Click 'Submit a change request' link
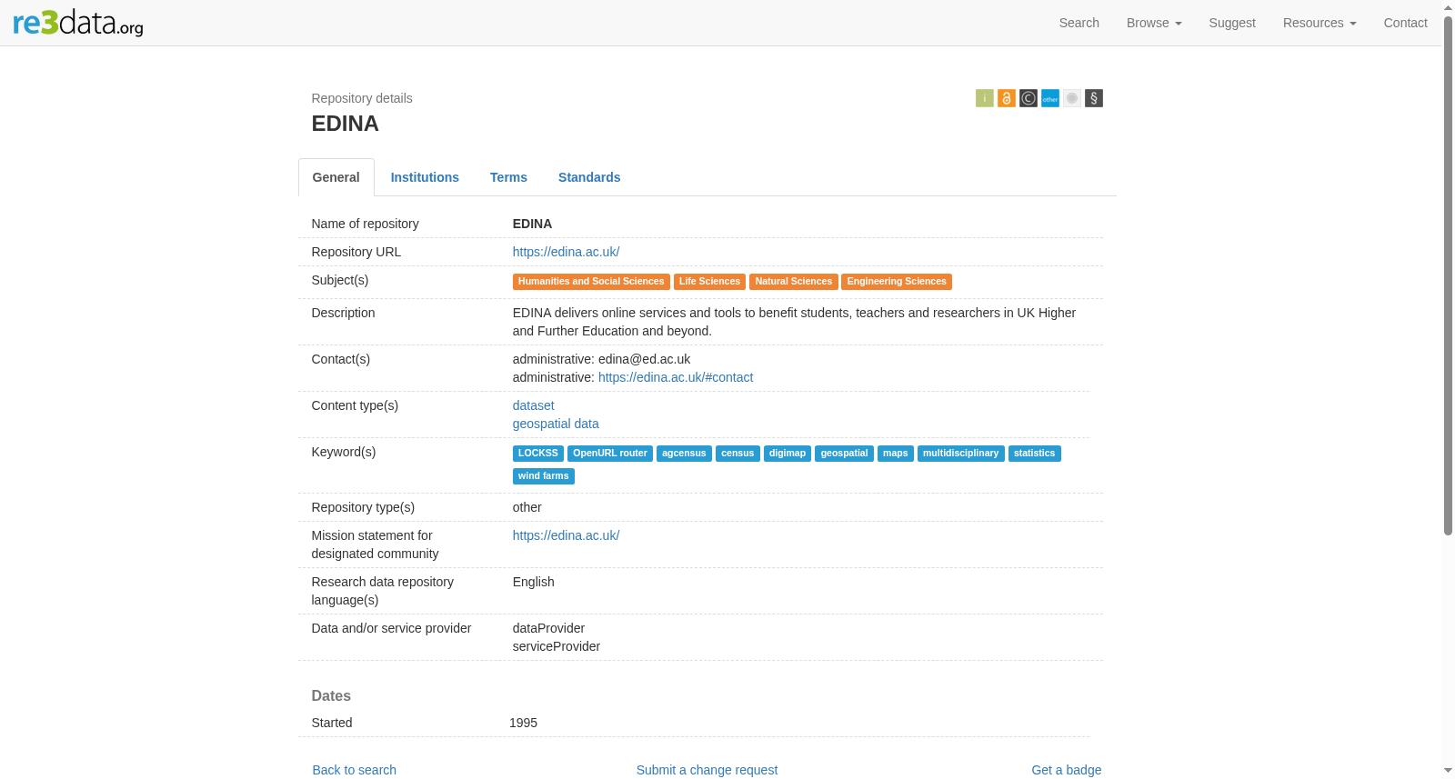The image size is (1455, 779). point(707,770)
